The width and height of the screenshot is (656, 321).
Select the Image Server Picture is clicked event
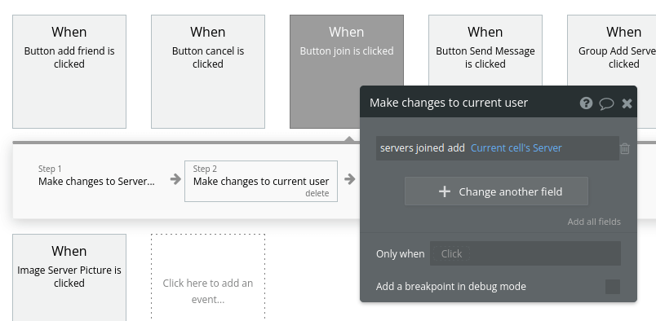click(69, 277)
